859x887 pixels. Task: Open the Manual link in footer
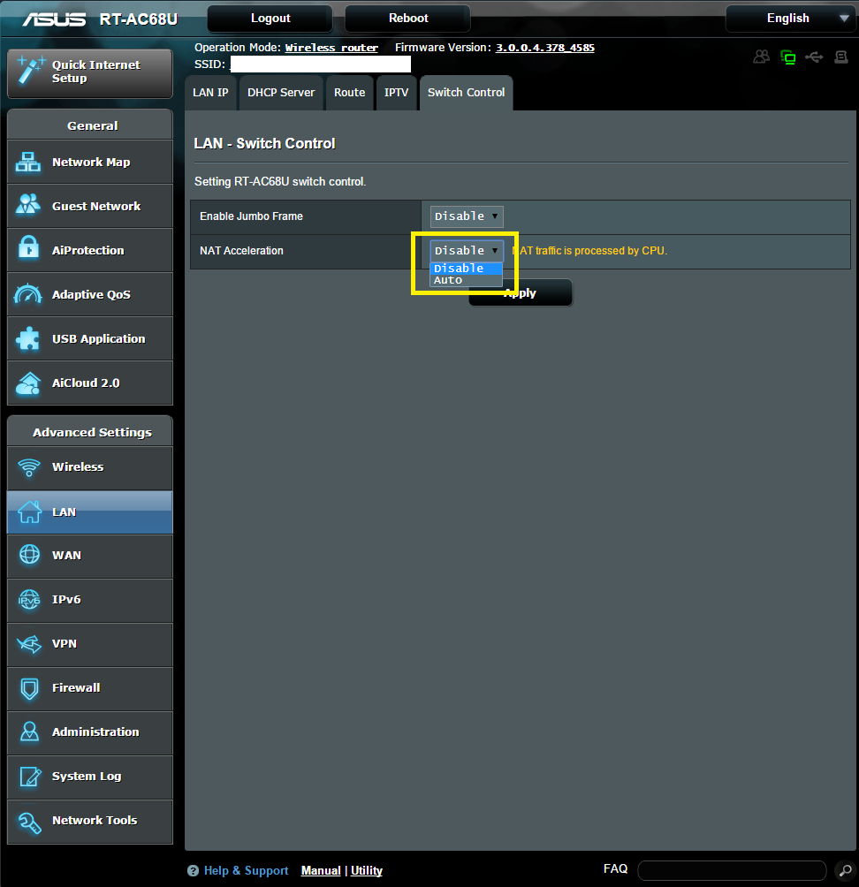tap(321, 871)
